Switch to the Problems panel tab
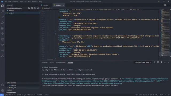 45,62
